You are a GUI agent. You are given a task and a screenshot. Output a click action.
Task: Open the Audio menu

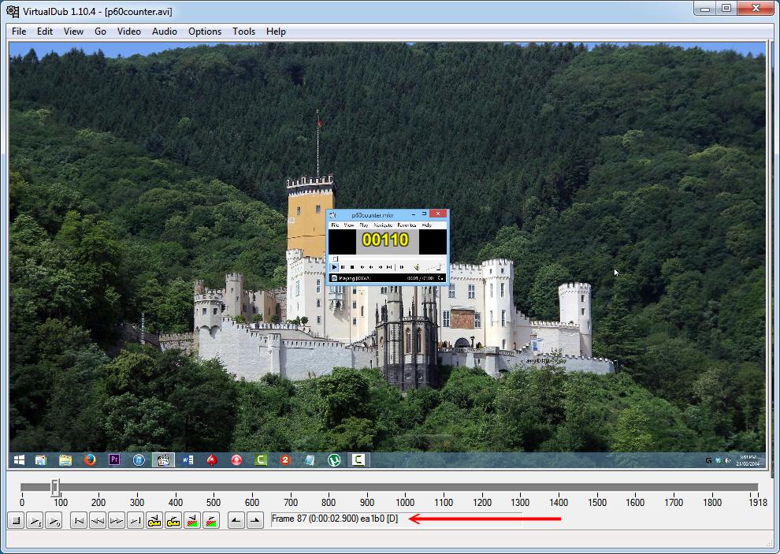tap(165, 32)
